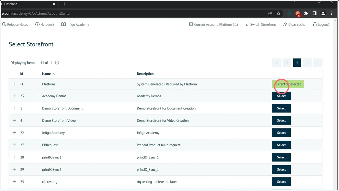Switch to the Dashlane tab
The image size is (339, 191).
28,4
